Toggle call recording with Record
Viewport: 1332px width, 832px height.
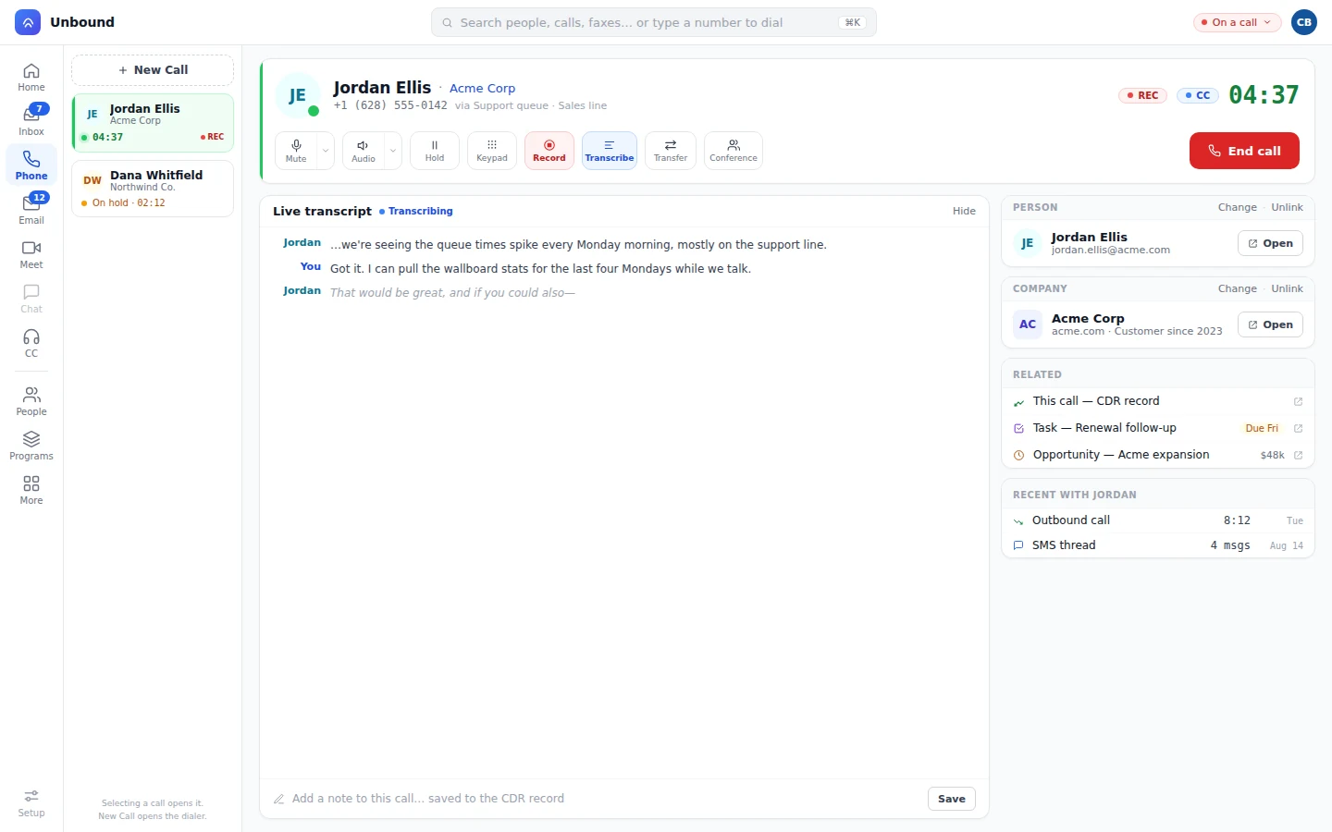[549, 151]
